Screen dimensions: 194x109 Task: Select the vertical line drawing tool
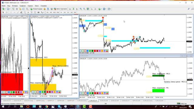(x=11, y=12)
